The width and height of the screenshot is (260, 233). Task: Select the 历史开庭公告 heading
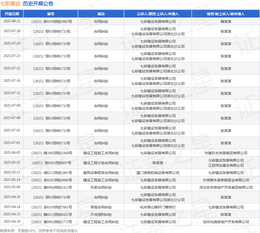(38, 4)
